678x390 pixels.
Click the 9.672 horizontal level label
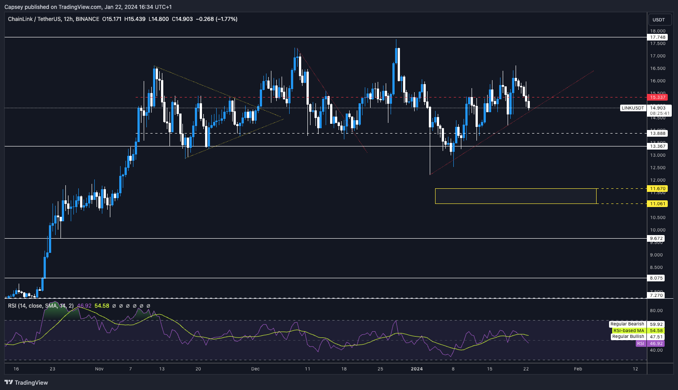click(657, 239)
